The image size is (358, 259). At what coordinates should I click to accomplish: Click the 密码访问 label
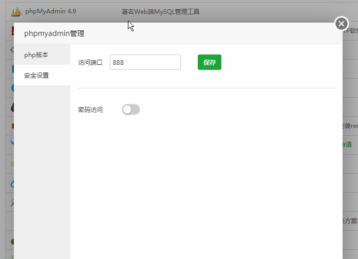[90, 109]
